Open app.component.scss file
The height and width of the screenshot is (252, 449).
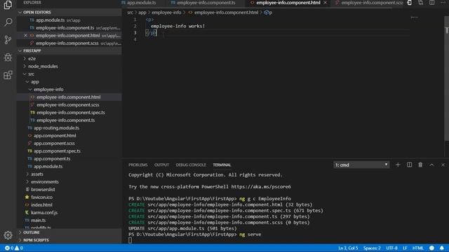(x=69, y=143)
